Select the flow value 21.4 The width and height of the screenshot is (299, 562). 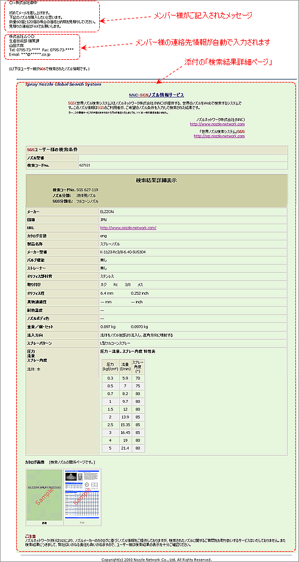[125, 448]
